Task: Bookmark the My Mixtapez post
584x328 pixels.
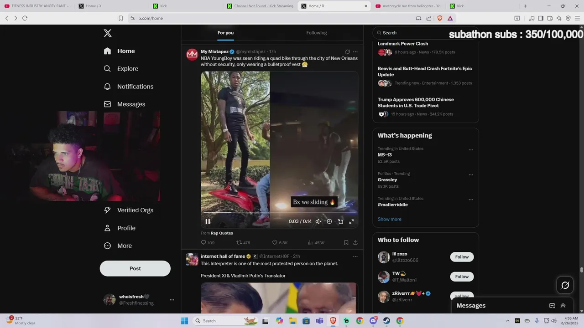Action: click(x=346, y=243)
